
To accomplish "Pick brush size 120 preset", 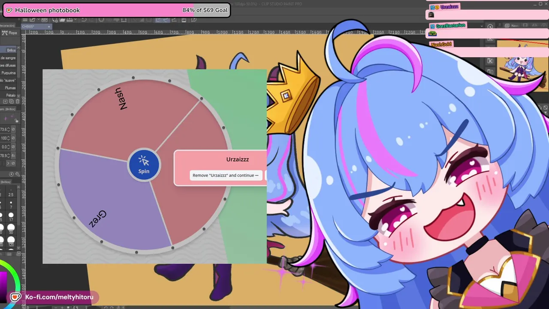I will click(11, 242).
